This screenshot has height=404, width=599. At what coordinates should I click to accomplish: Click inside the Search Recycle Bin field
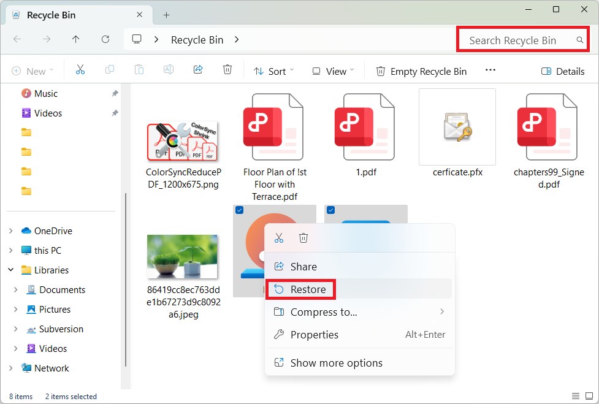point(521,39)
